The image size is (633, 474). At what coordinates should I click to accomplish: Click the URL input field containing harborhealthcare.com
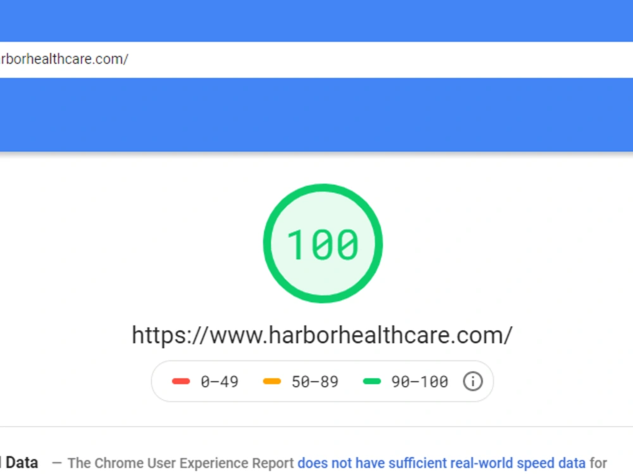[x=316, y=59]
